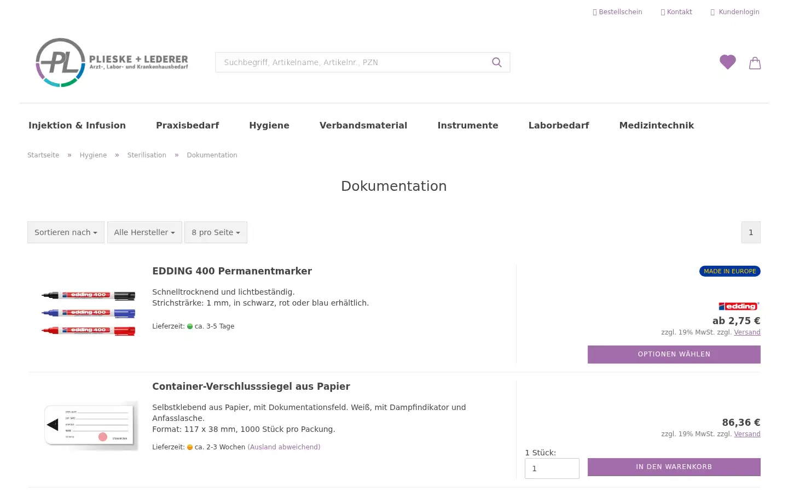Open the EDDING 400 Permanentmarker title

click(x=232, y=271)
